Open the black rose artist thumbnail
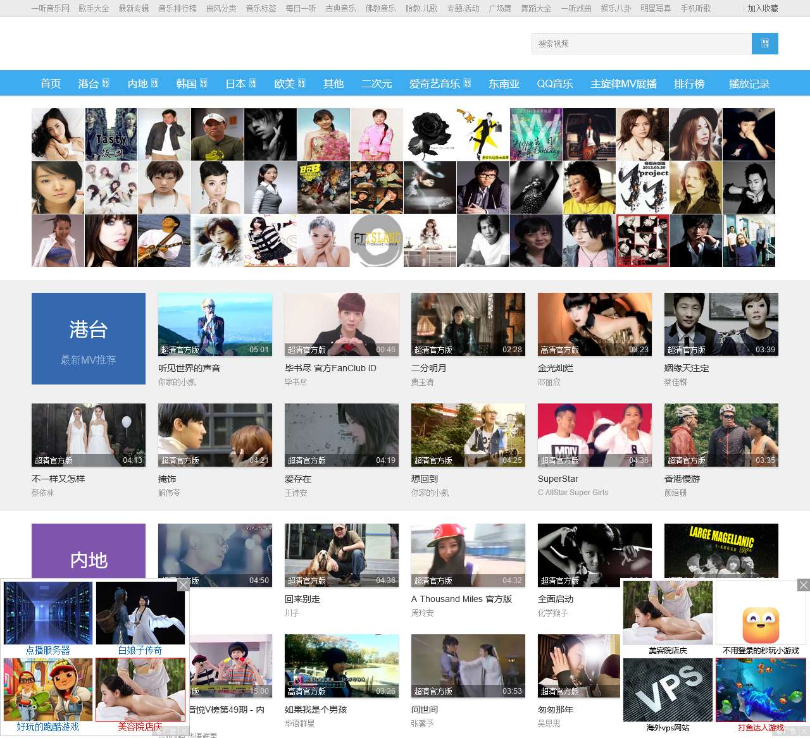 pos(430,134)
